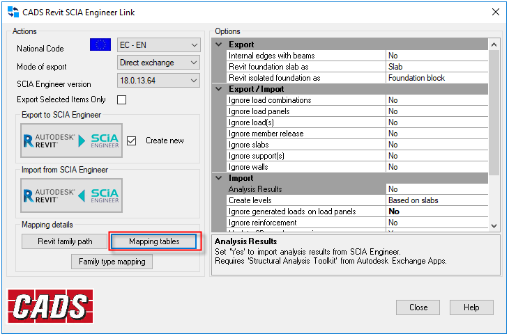The height and width of the screenshot is (336, 509).
Task: Click the options list scroll down arrow
Action: click(x=494, y=226)
